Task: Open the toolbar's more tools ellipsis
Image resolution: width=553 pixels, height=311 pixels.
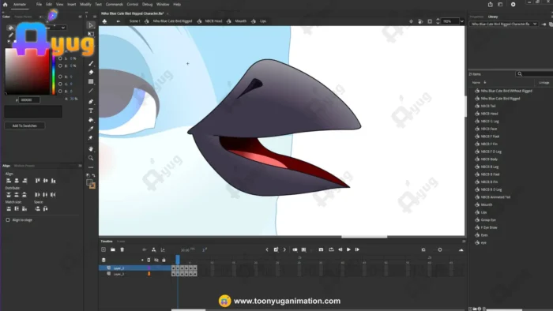Action: point(91,167)
